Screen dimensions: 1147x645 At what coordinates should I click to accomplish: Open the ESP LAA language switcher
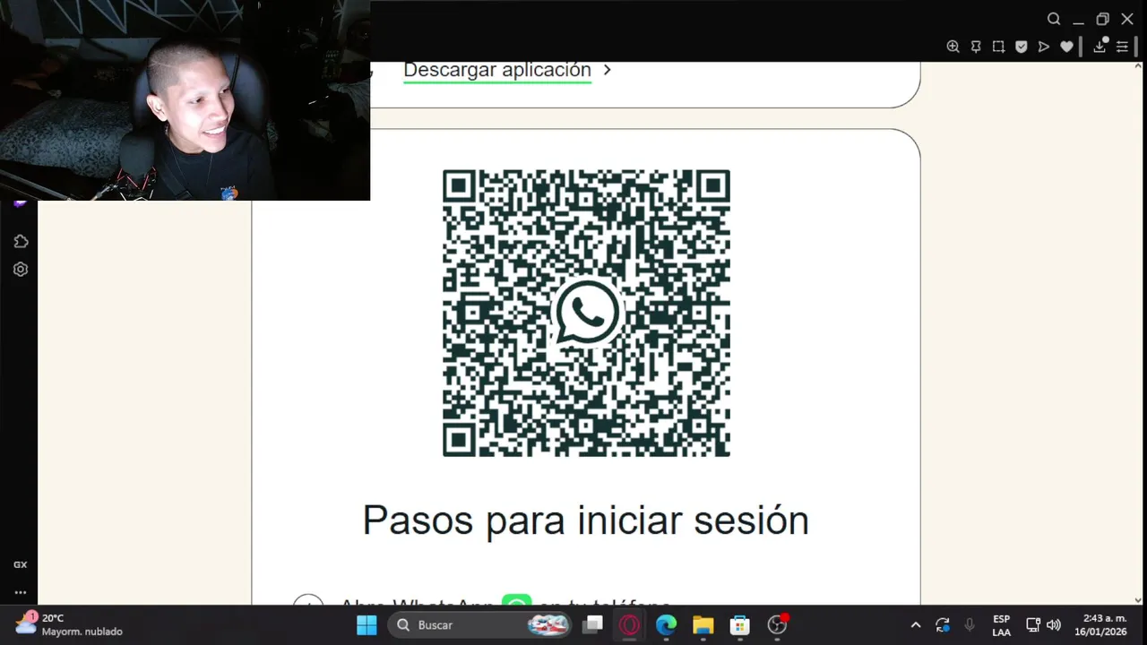(x=1001, y=625)
